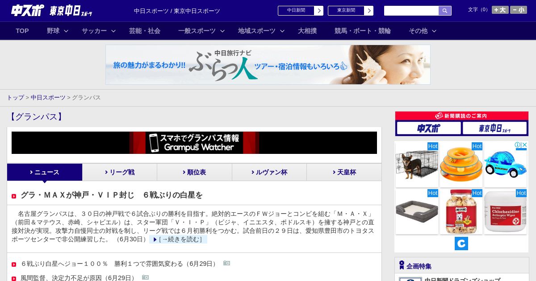The width and height of the screenshot is (536, 281).
Task: Open headline グラ・ＭＡＸが神戸・ＶＩＰ封じ
Action: pos(112,195)
